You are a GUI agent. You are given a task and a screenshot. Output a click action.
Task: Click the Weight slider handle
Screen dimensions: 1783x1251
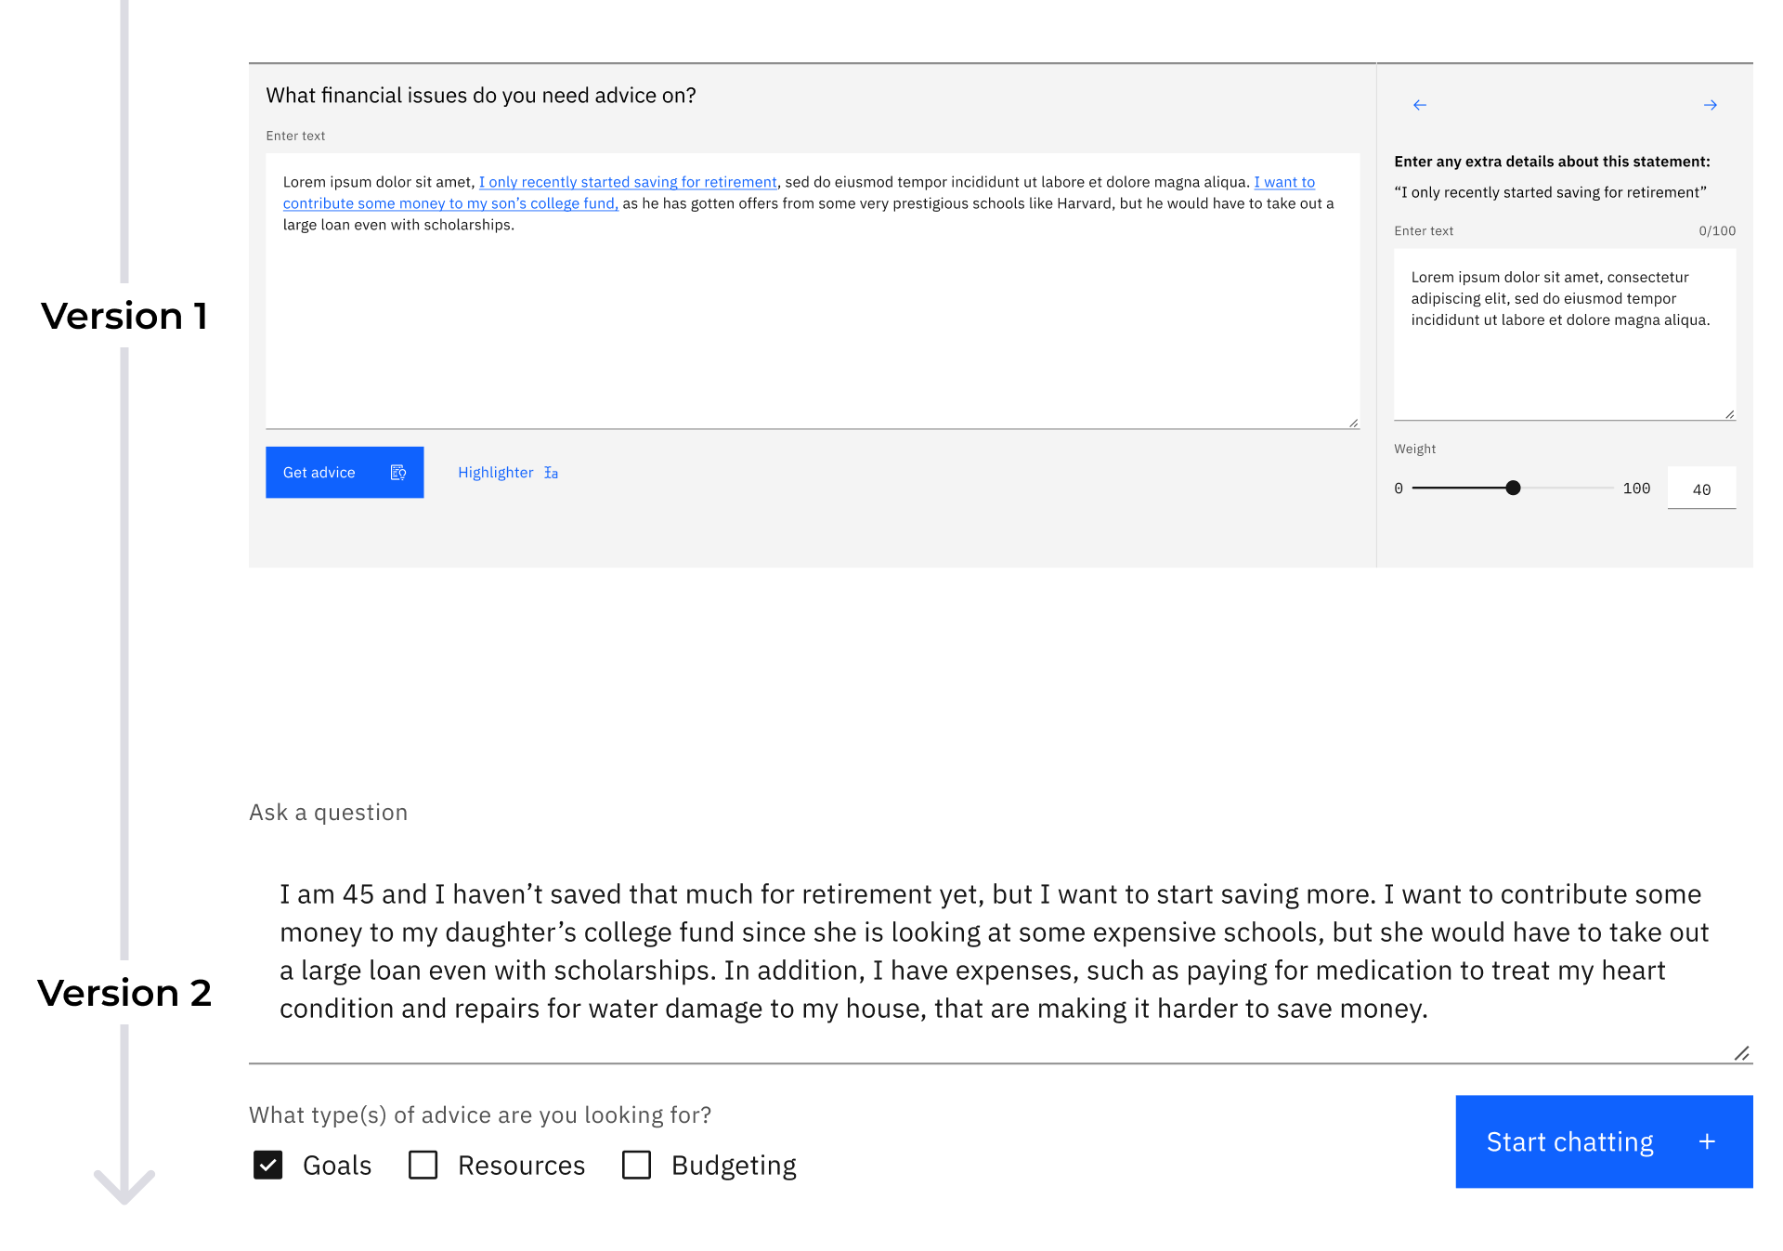(x=1513, y=488)
